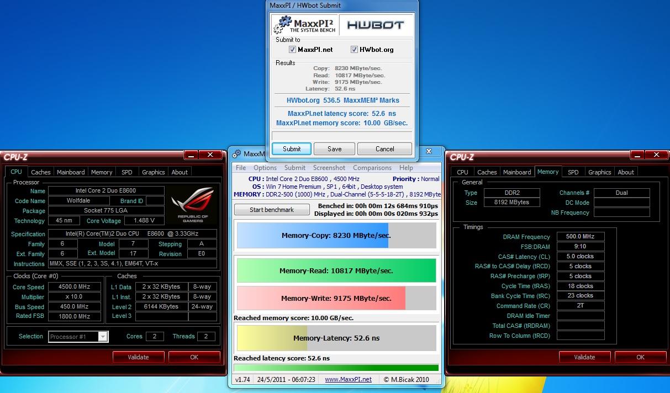Open the Submit menu in MaxxMEM
This screenshot has height=393, width=670.
[295, 168]
